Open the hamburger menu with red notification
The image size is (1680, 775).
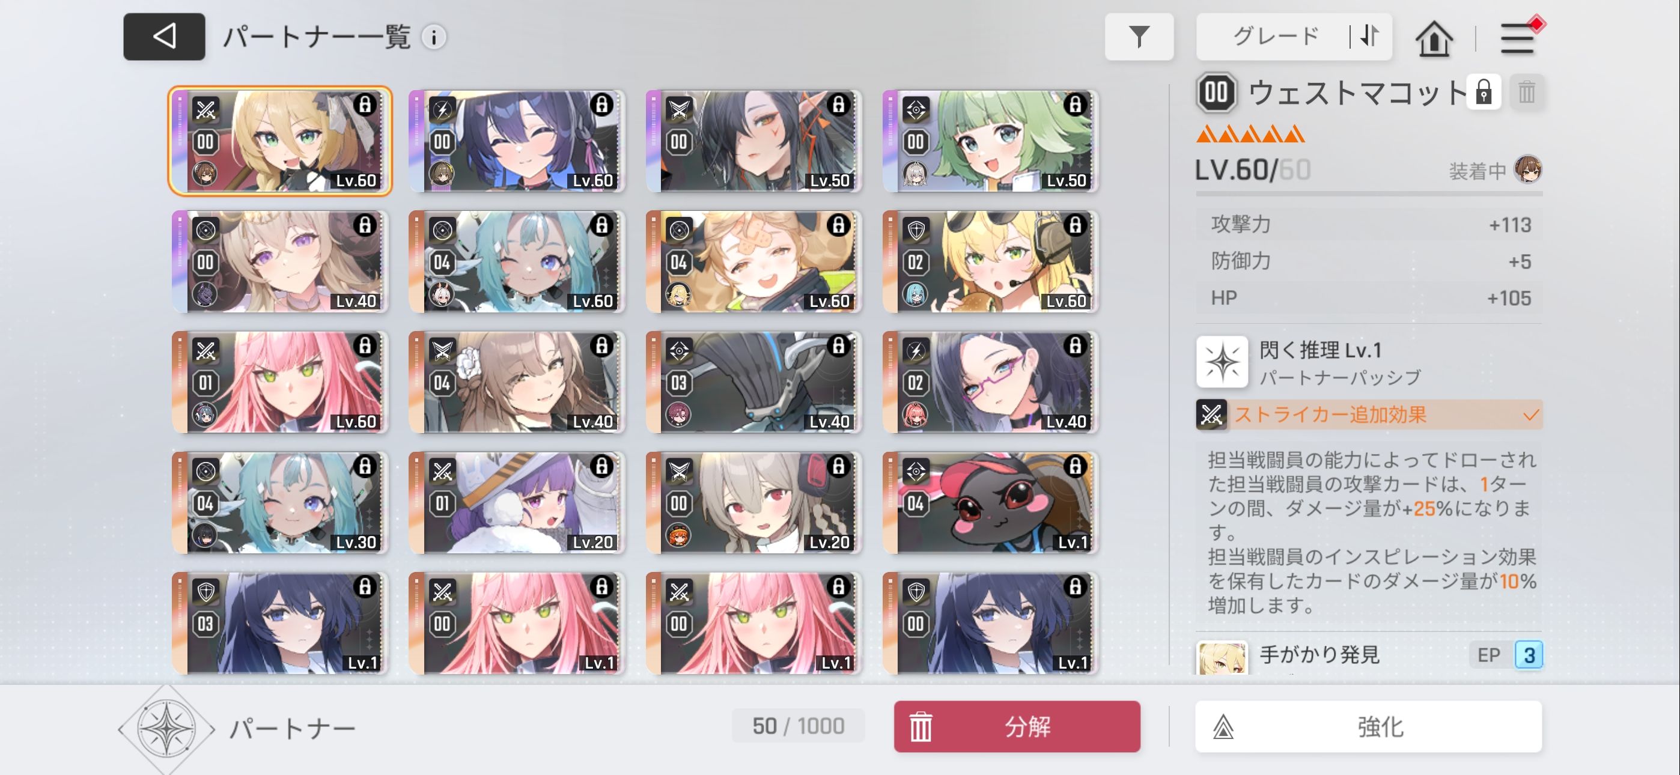point(1518,38)
